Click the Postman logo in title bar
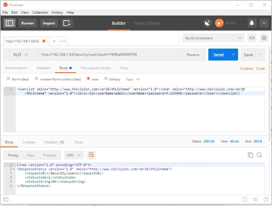272x206 pixels. click(5, 5)
